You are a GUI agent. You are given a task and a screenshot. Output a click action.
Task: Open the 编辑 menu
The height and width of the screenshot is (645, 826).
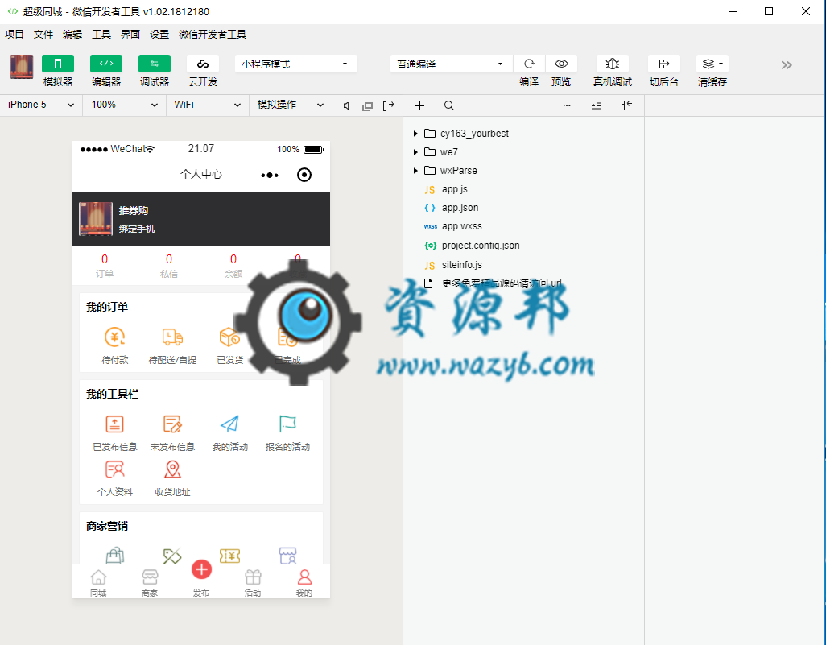coord(72,35)
